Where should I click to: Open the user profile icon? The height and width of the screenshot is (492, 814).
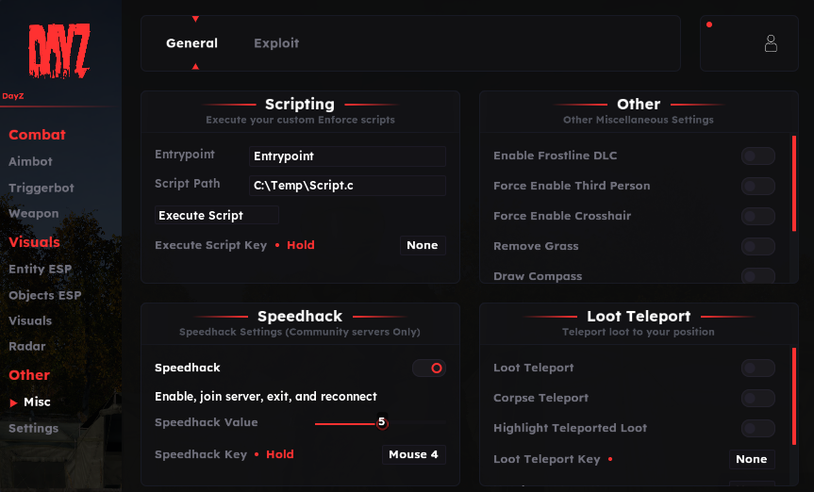click(x=771, y=43)
